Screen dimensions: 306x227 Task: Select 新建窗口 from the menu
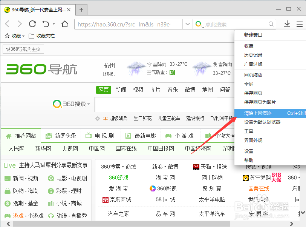point(253,35)
